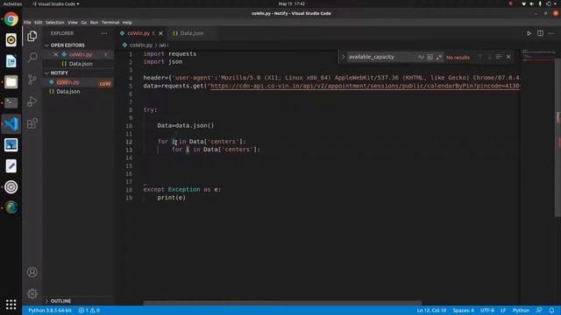Toggle Use Regular Expression in find widget
This screenshot has height=315, width=561.
(438, 57)
